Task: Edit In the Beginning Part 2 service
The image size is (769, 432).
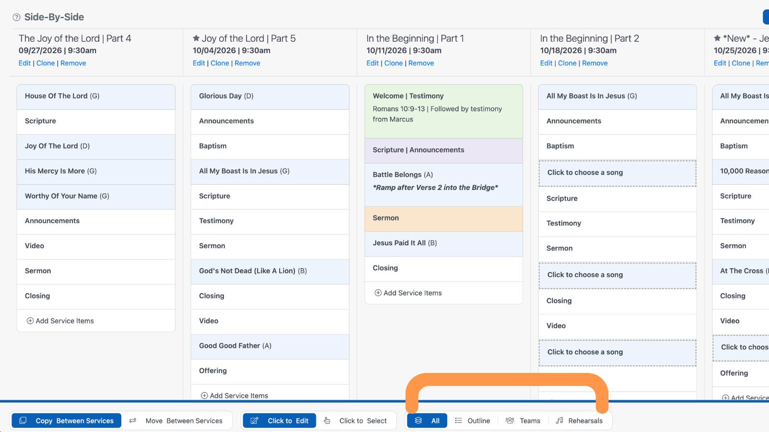Action: click(x=546, y=63)
